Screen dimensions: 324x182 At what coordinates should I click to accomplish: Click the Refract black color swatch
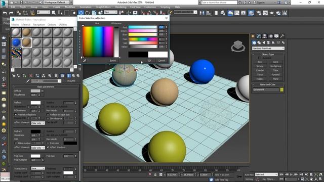pos(35,131)
